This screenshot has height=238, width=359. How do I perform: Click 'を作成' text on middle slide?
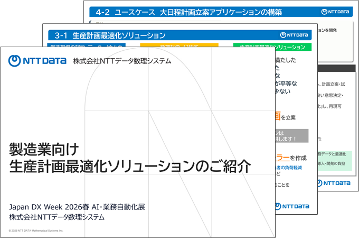coord(298,158)
